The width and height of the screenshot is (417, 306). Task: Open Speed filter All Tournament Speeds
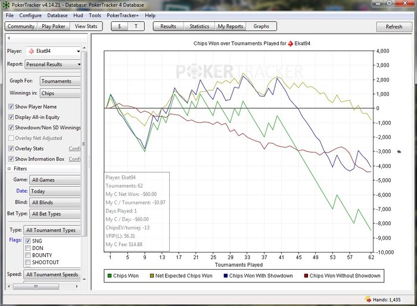pyautogui.click(x=52, y=275)
